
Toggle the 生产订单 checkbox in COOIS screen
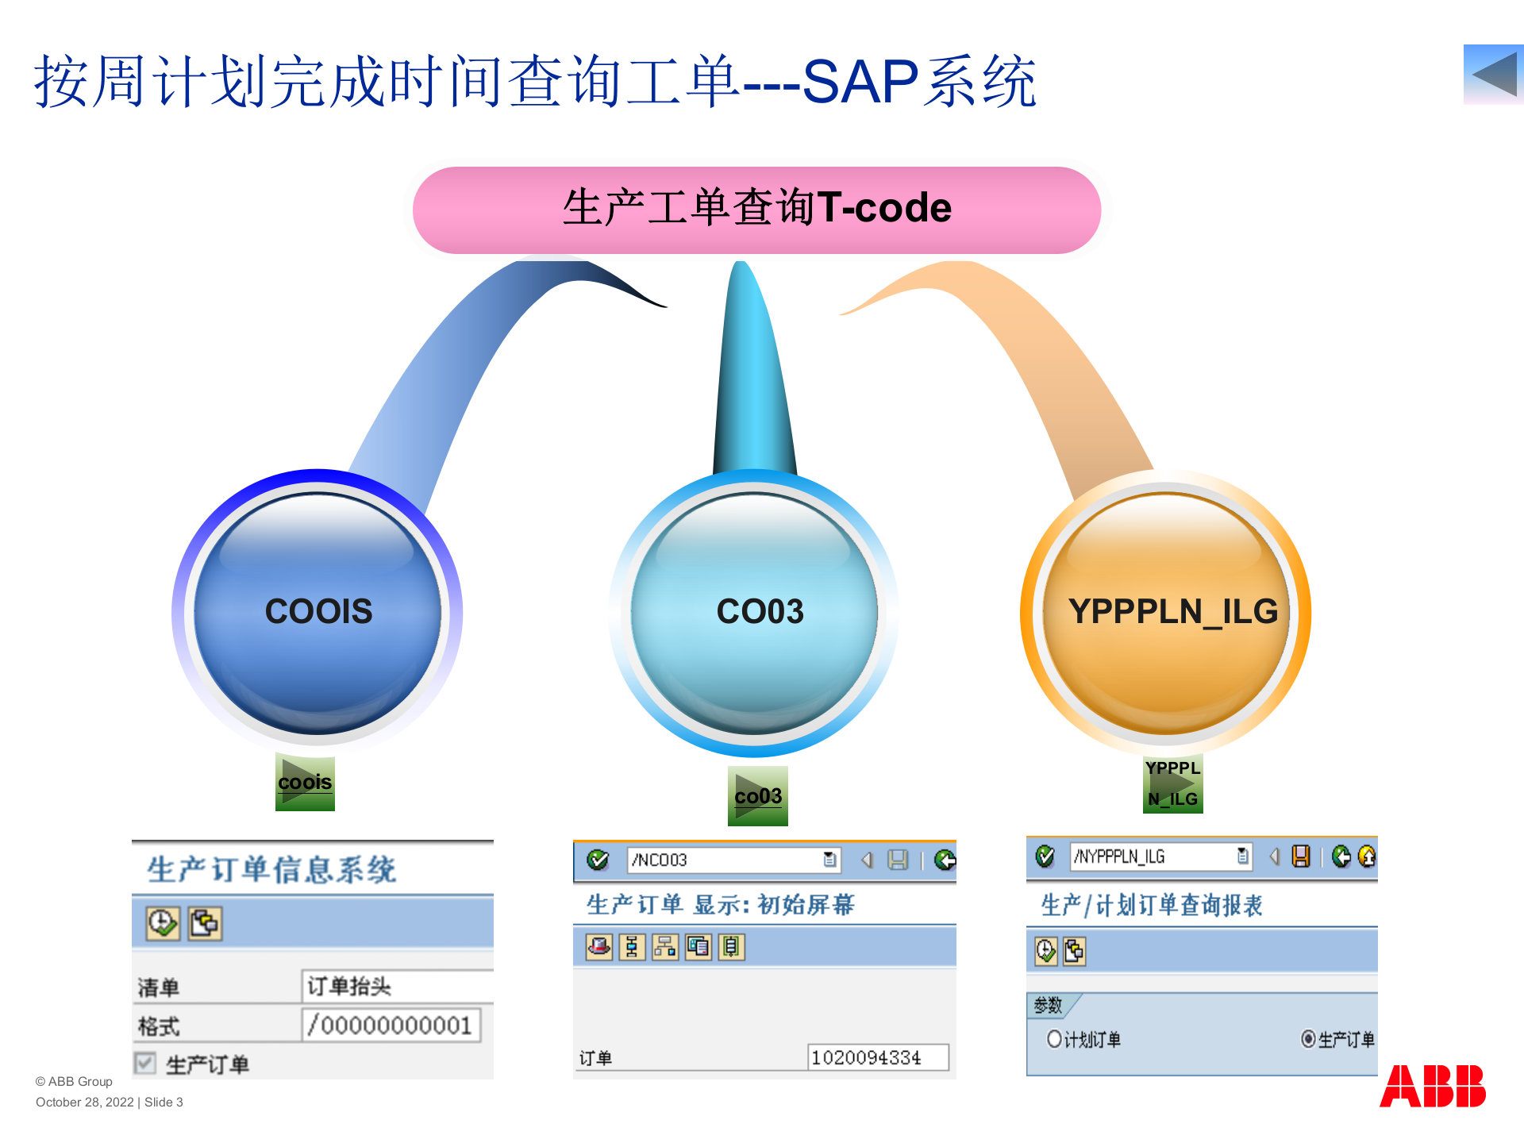click(x=145, y=1064)
